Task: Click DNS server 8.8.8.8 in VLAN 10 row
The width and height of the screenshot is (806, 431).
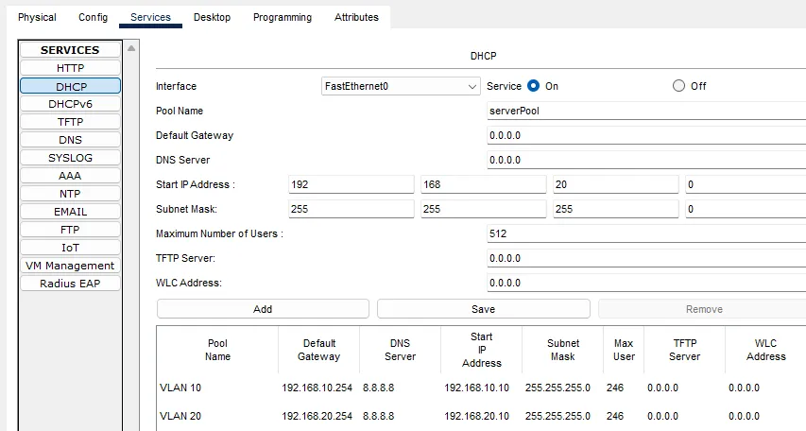Action: [x=378, y=388]
